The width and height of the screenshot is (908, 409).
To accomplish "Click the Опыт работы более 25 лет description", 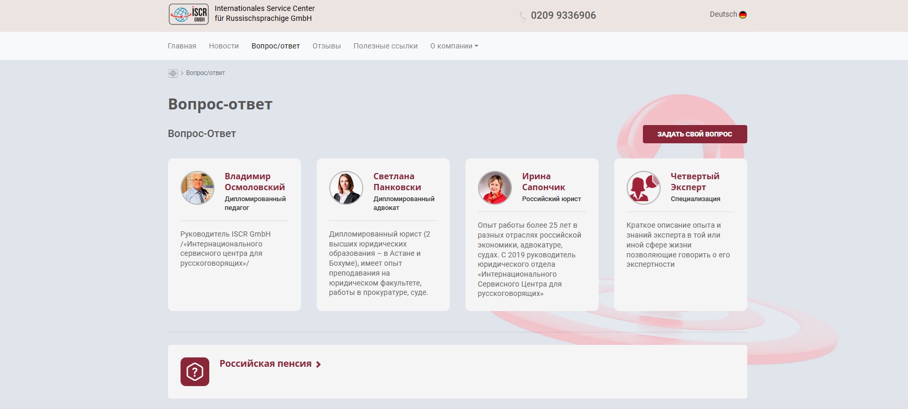I will (x=530, y=259).
